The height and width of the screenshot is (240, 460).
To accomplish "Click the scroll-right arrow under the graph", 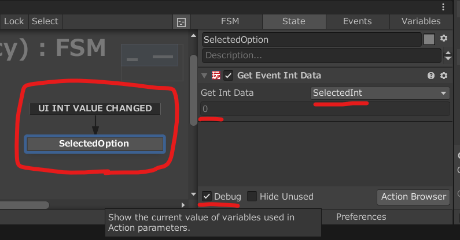I will [183, 205].
